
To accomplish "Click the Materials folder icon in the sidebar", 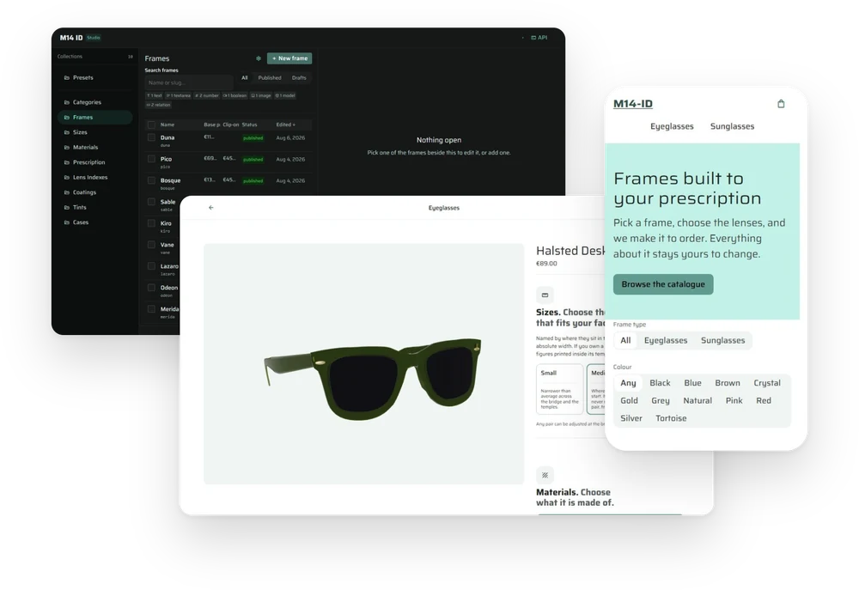I will point(67,148).
